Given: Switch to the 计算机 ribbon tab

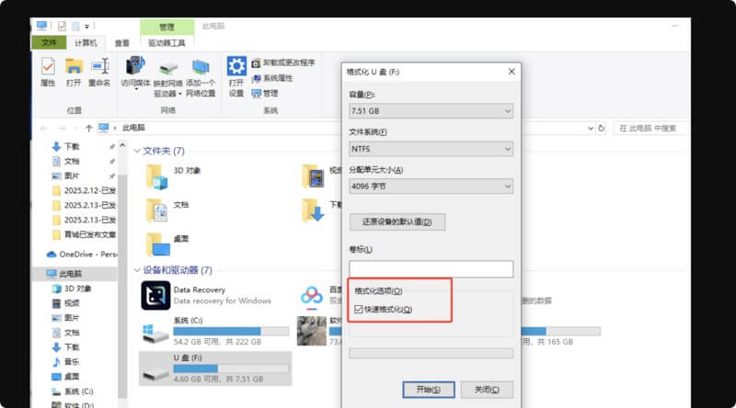Looking at the screenshot, I should pyautogui.click(x=86, y=42).
